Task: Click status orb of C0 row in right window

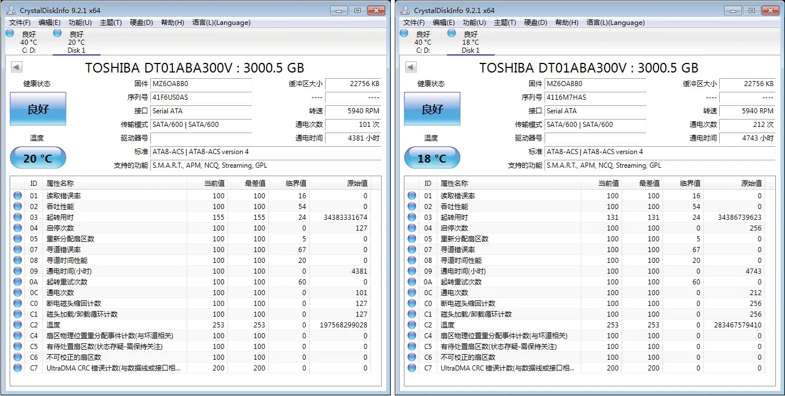Action: (x=412, y=304)
